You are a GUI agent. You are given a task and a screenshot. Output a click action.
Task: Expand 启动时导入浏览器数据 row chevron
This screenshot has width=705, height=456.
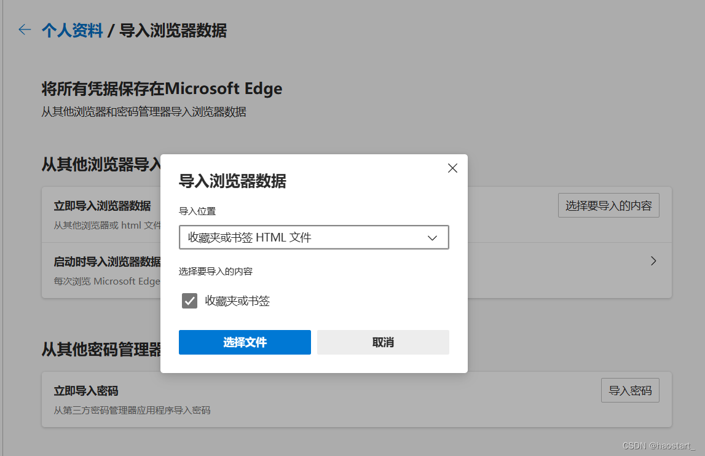tap(653, 261)
